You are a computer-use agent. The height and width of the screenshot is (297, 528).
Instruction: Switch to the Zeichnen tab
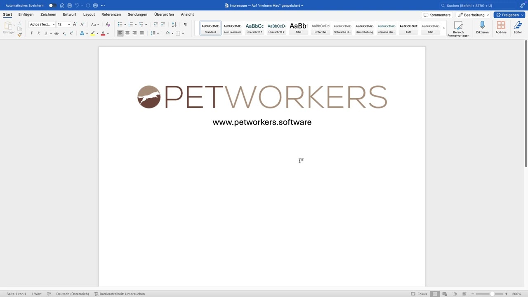(x=48, y=14)
